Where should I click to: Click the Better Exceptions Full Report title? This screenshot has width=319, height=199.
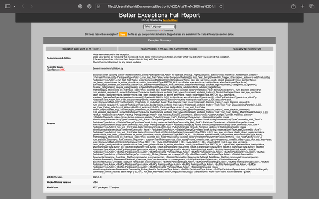[x=159, y=15]
